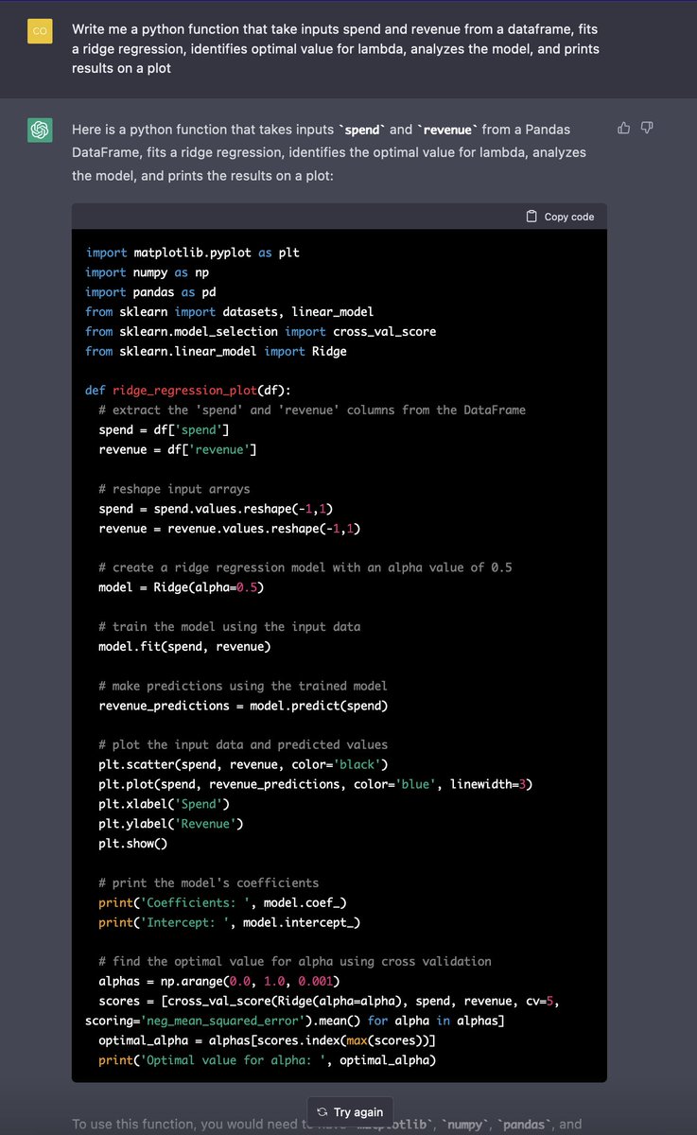Click the line "print('Optimal value for alpha: ', optimal_alpha)"

267,1059
